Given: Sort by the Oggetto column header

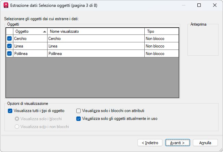Looking at the screenshot, I should click(x=29, y=31).
